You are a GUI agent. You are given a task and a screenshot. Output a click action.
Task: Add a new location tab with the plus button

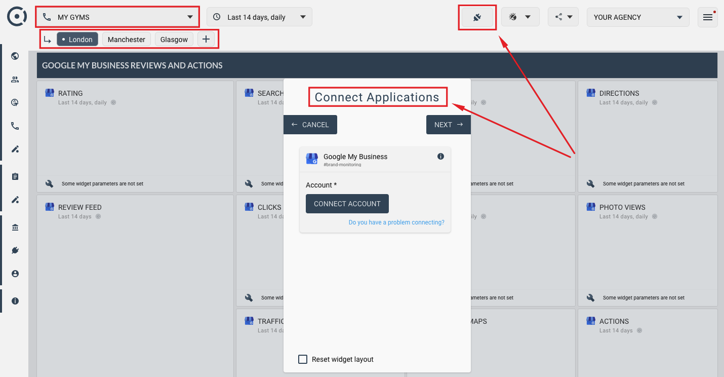tap(206, 40)
